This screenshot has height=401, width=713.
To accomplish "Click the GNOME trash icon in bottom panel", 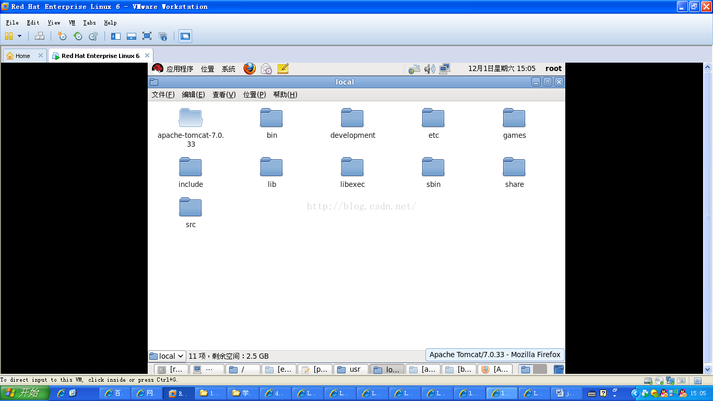I will tap(558, 369).
